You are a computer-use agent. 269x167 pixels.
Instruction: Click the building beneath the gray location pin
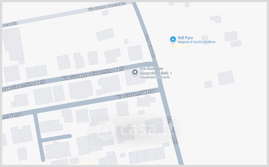tap(135, 77)
